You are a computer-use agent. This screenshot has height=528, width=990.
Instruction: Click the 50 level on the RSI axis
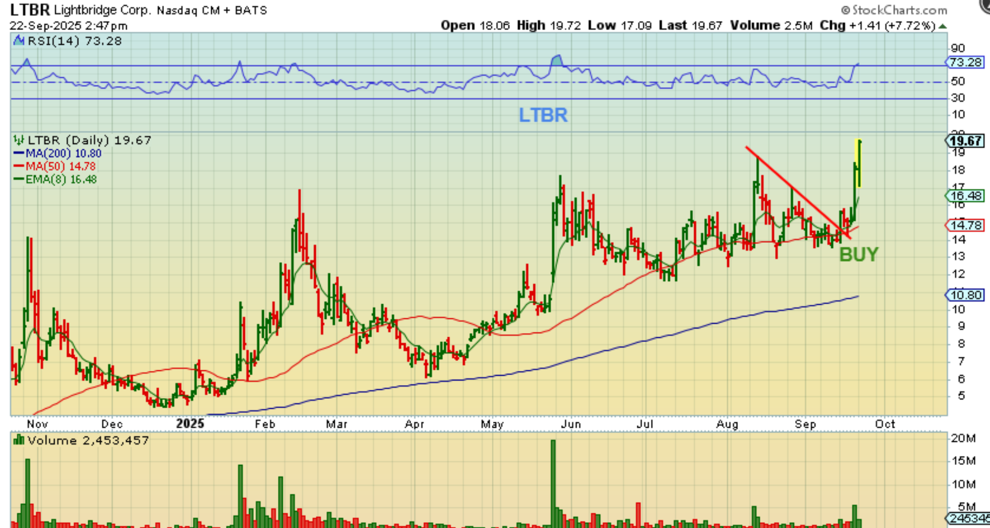(957, 81)
